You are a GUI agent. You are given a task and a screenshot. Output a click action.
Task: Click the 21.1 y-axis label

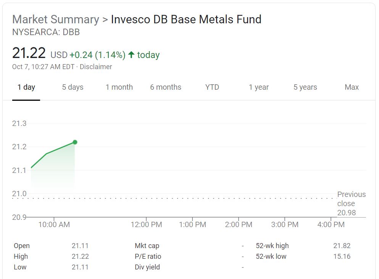(x=19, y=170)
